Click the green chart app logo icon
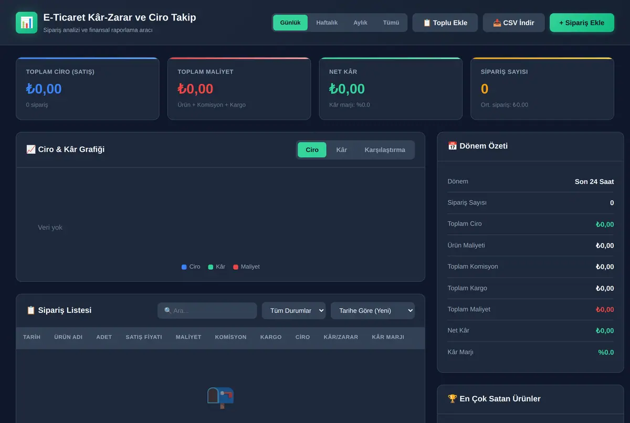Viewport: 630px width, 423px height. [x=26, y=23]
